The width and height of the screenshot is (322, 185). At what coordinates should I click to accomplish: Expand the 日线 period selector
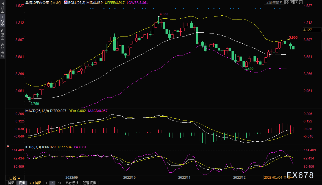[15, 178]
